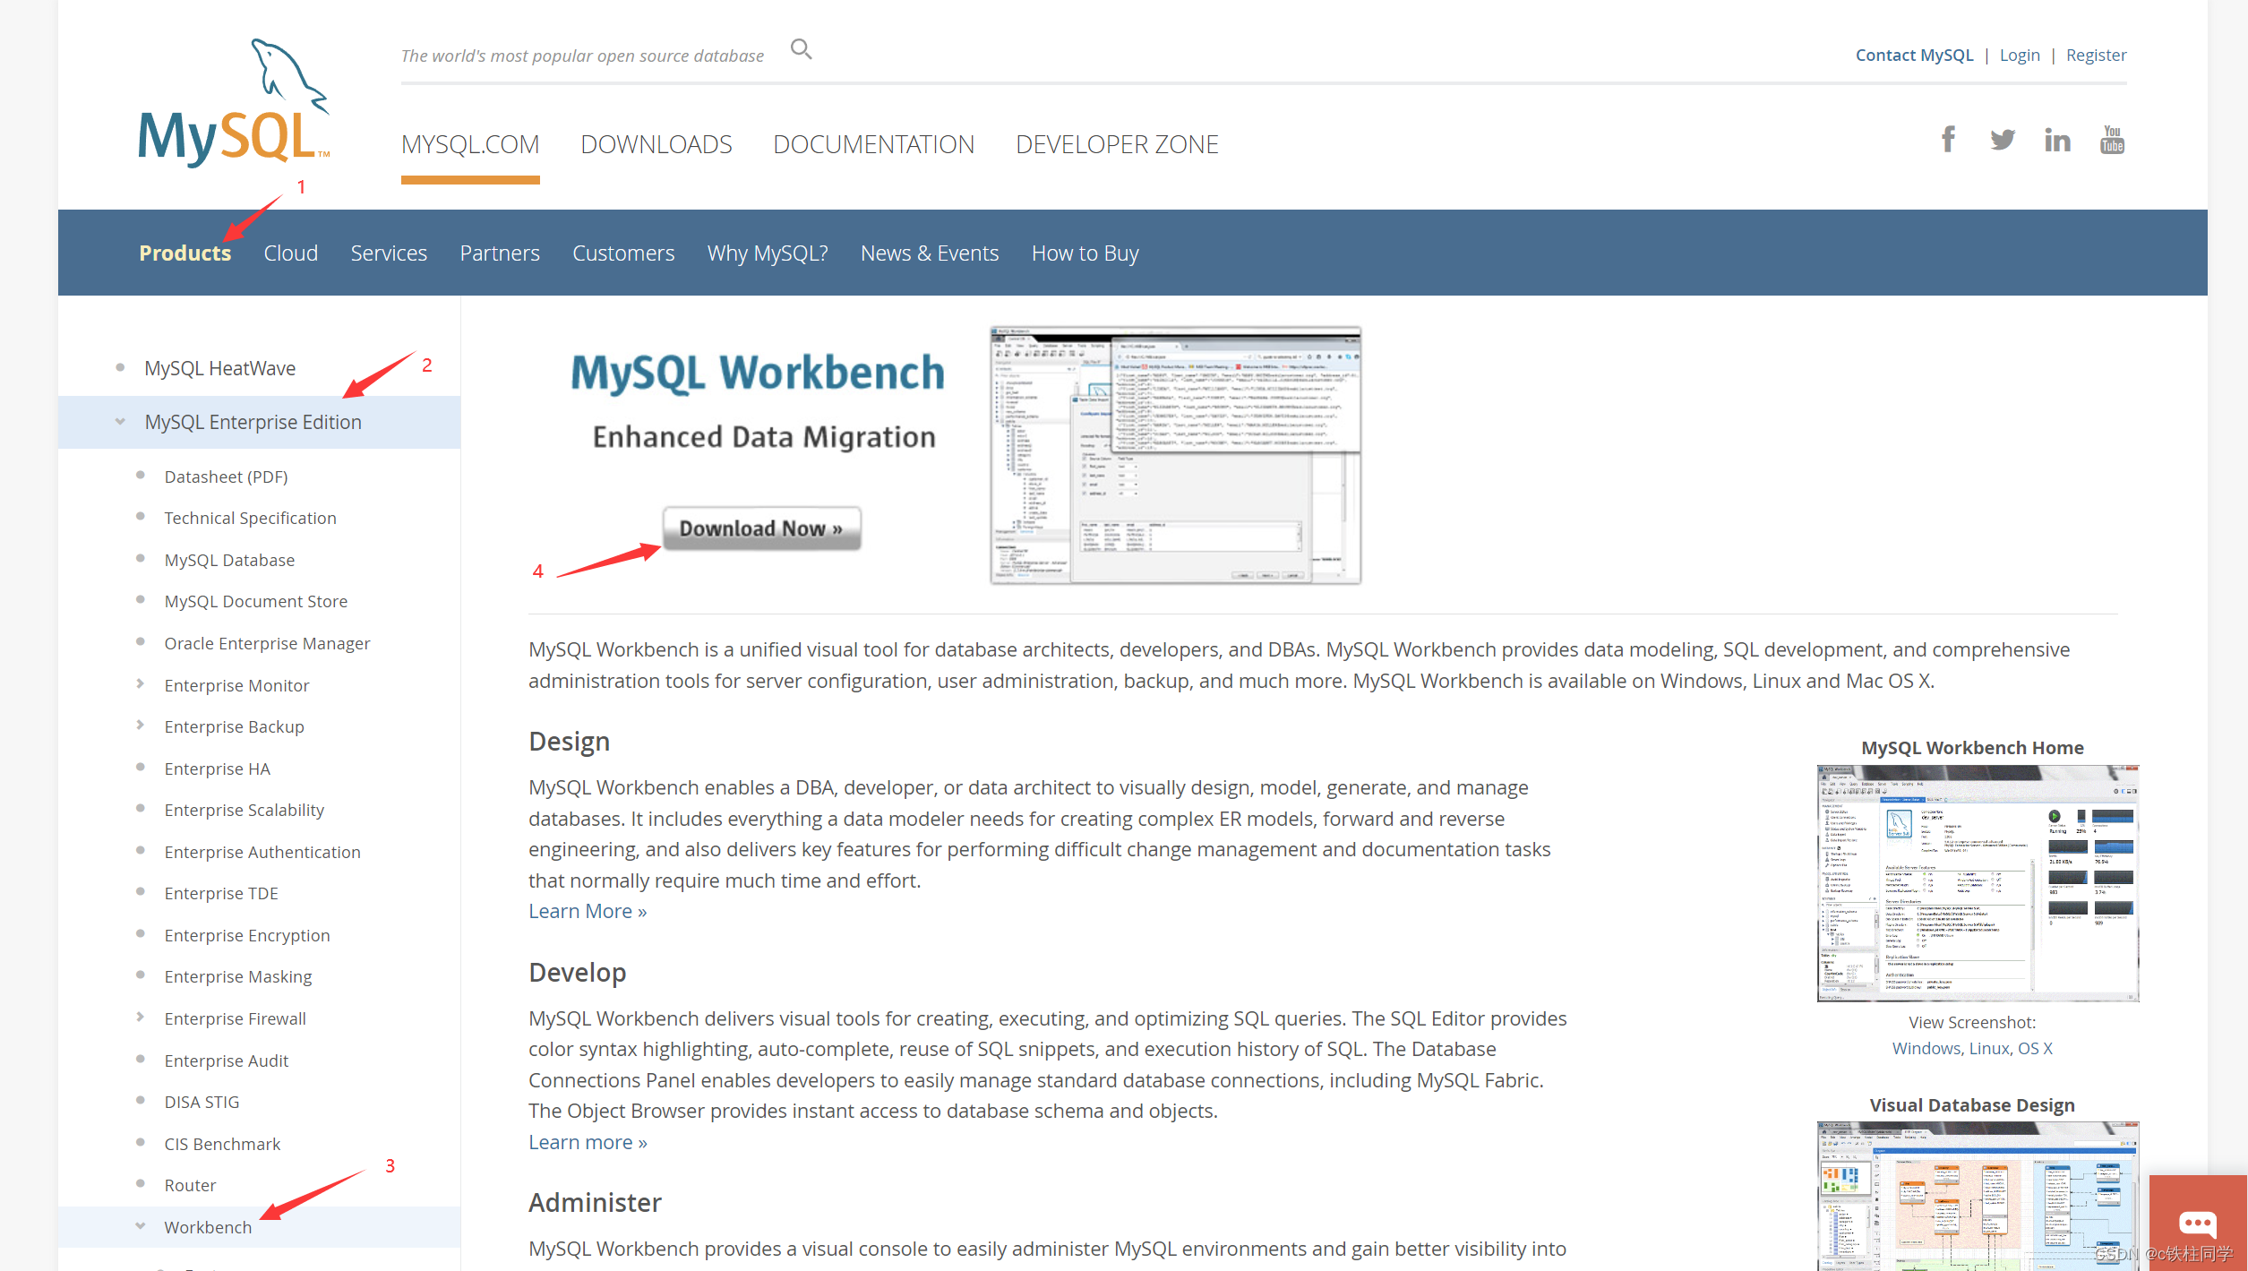Open MySQL Twitter icon
2248x1271 pixels.
[x=2003, y=140]
